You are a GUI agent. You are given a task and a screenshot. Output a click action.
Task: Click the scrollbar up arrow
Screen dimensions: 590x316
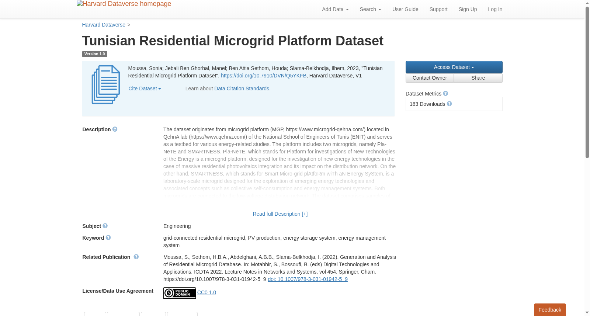587,3
